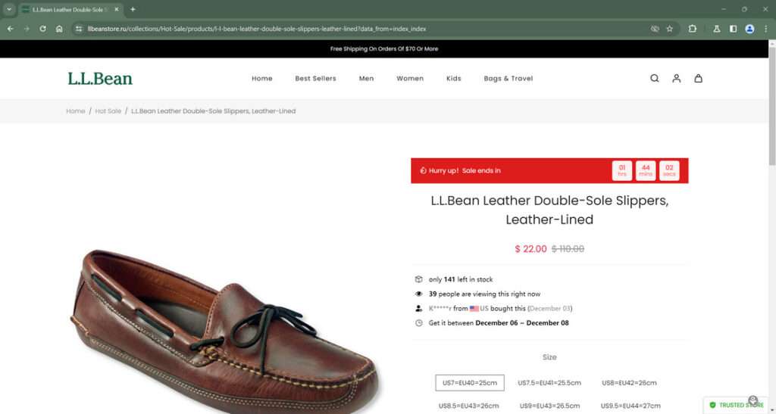
Task: Open the Chrome profile avatar icon
Action: [749, 29]
